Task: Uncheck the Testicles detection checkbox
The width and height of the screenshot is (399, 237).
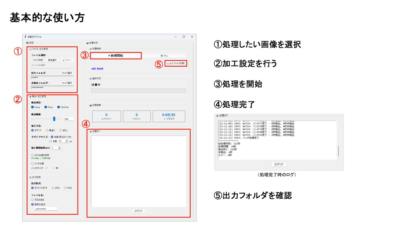Action: (59, 107)
